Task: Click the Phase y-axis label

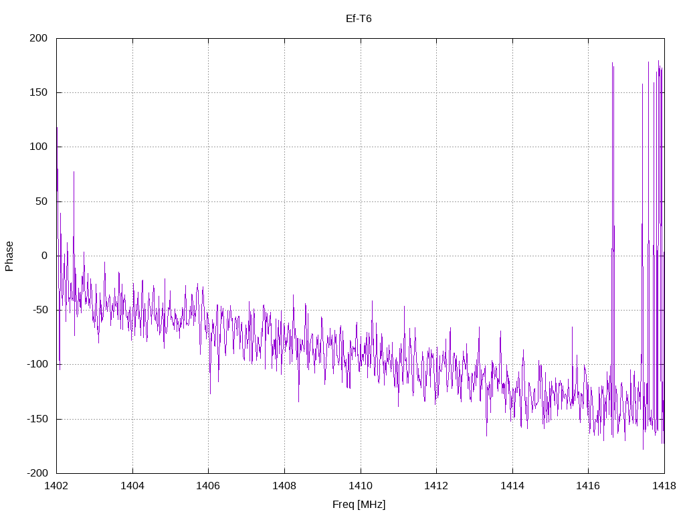Action: (9, 256)
